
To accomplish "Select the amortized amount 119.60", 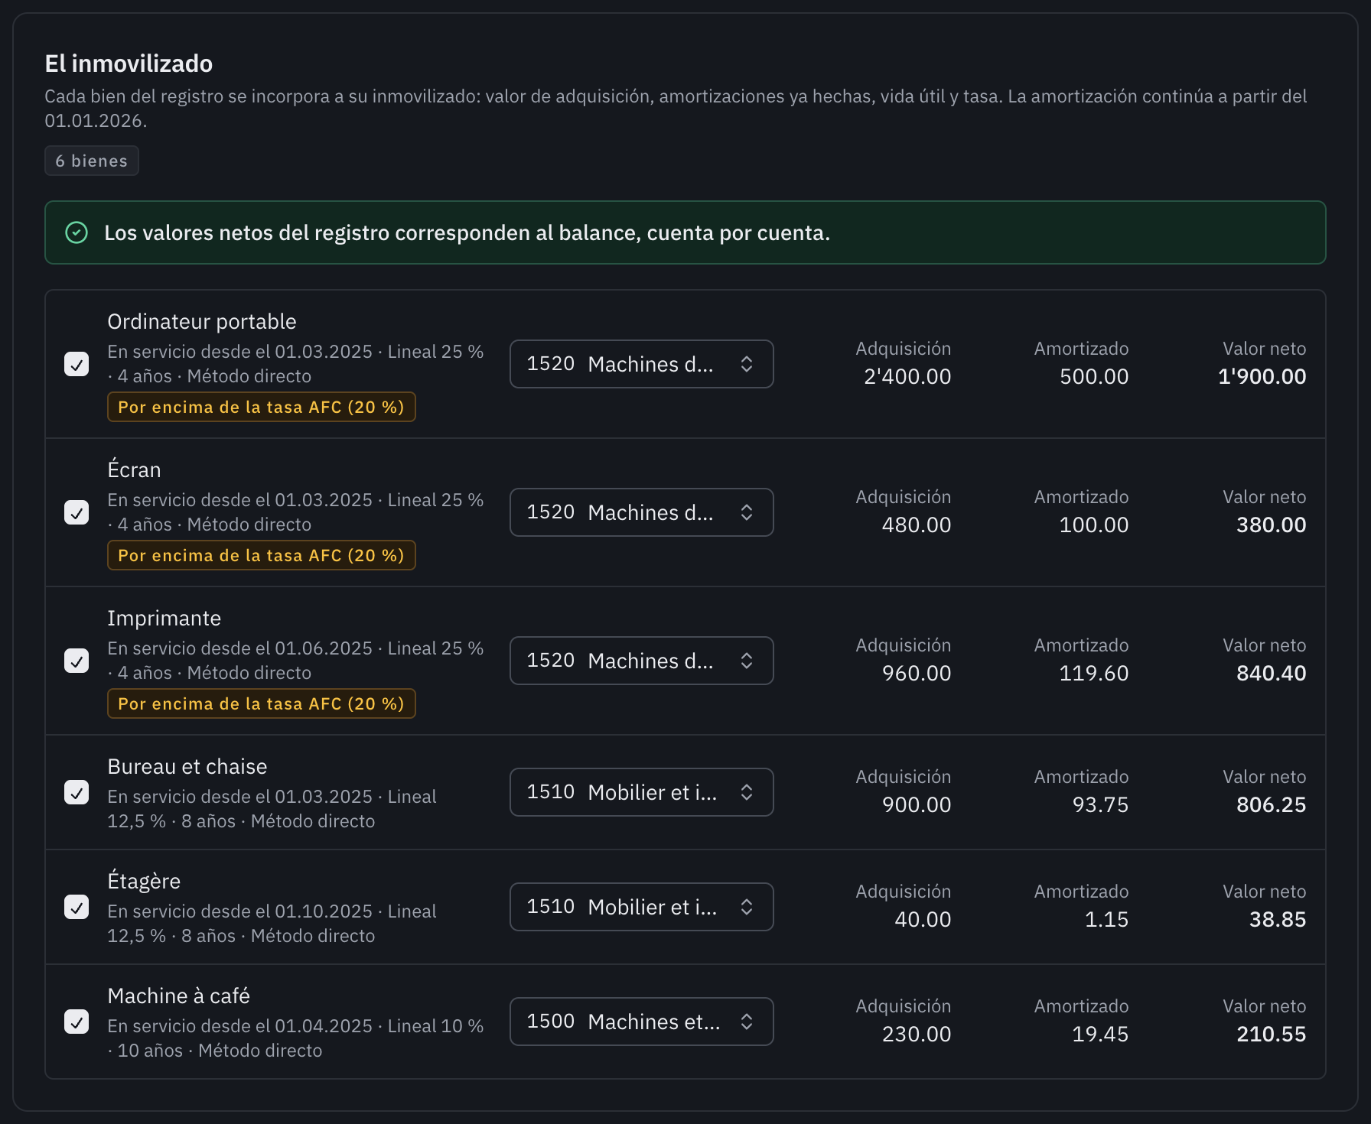I will [x=1094, y=673].
